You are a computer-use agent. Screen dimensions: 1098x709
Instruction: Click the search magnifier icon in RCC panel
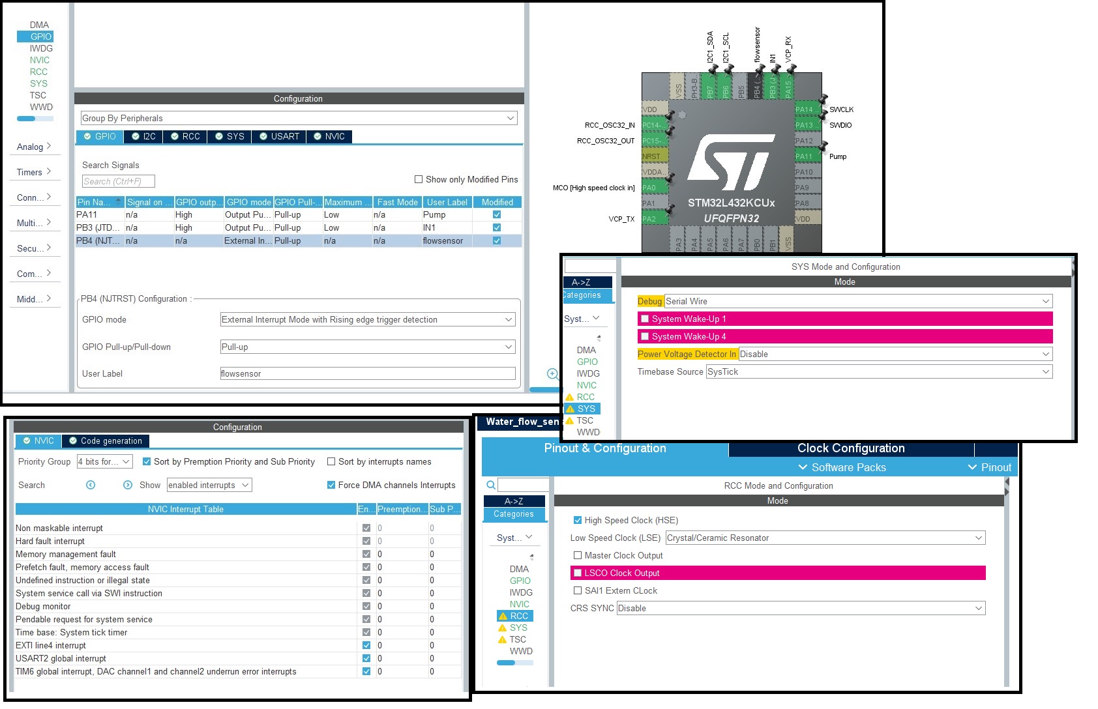490,485
